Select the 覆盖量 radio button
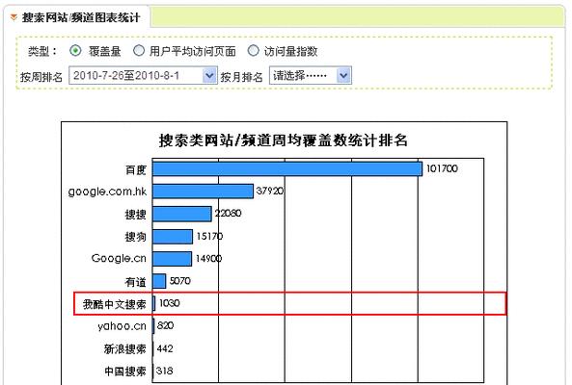 coord(75,50)
